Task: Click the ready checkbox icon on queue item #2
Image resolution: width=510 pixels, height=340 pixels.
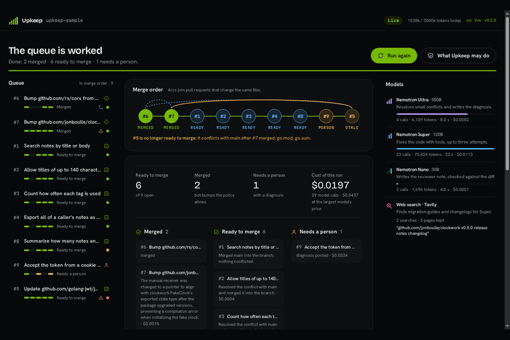Action: [x=106, y=170]
